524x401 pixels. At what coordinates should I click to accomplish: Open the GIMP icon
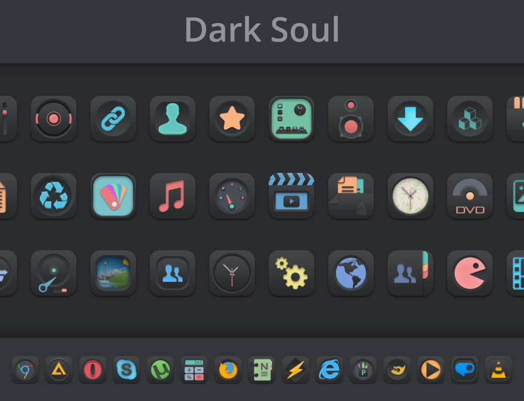click(x=397, y=370)
